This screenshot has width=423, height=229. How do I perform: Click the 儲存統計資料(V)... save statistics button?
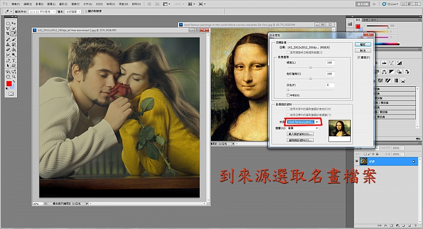point(300,140)
